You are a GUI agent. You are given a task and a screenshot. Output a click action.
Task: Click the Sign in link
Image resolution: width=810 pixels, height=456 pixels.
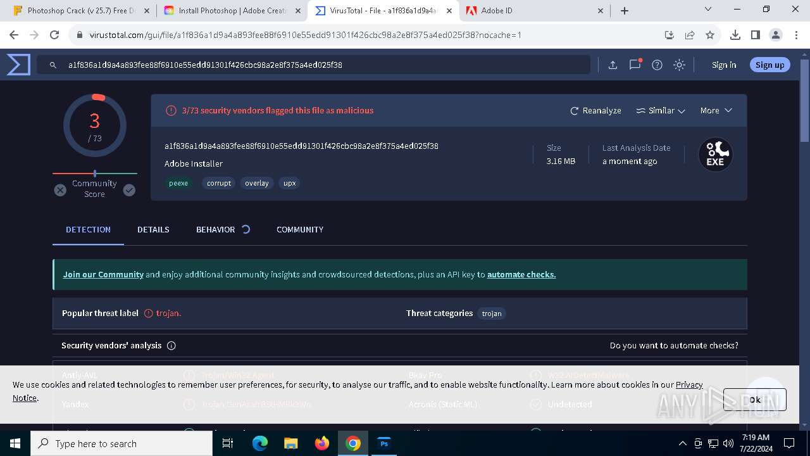[x=724, y=65]
